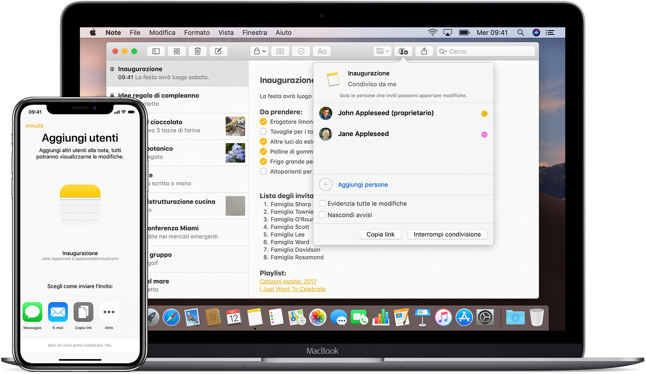The height and width of the screenshot is (374, 646).
Task: Open the lock note dropdown
Action: coord(260,51)
